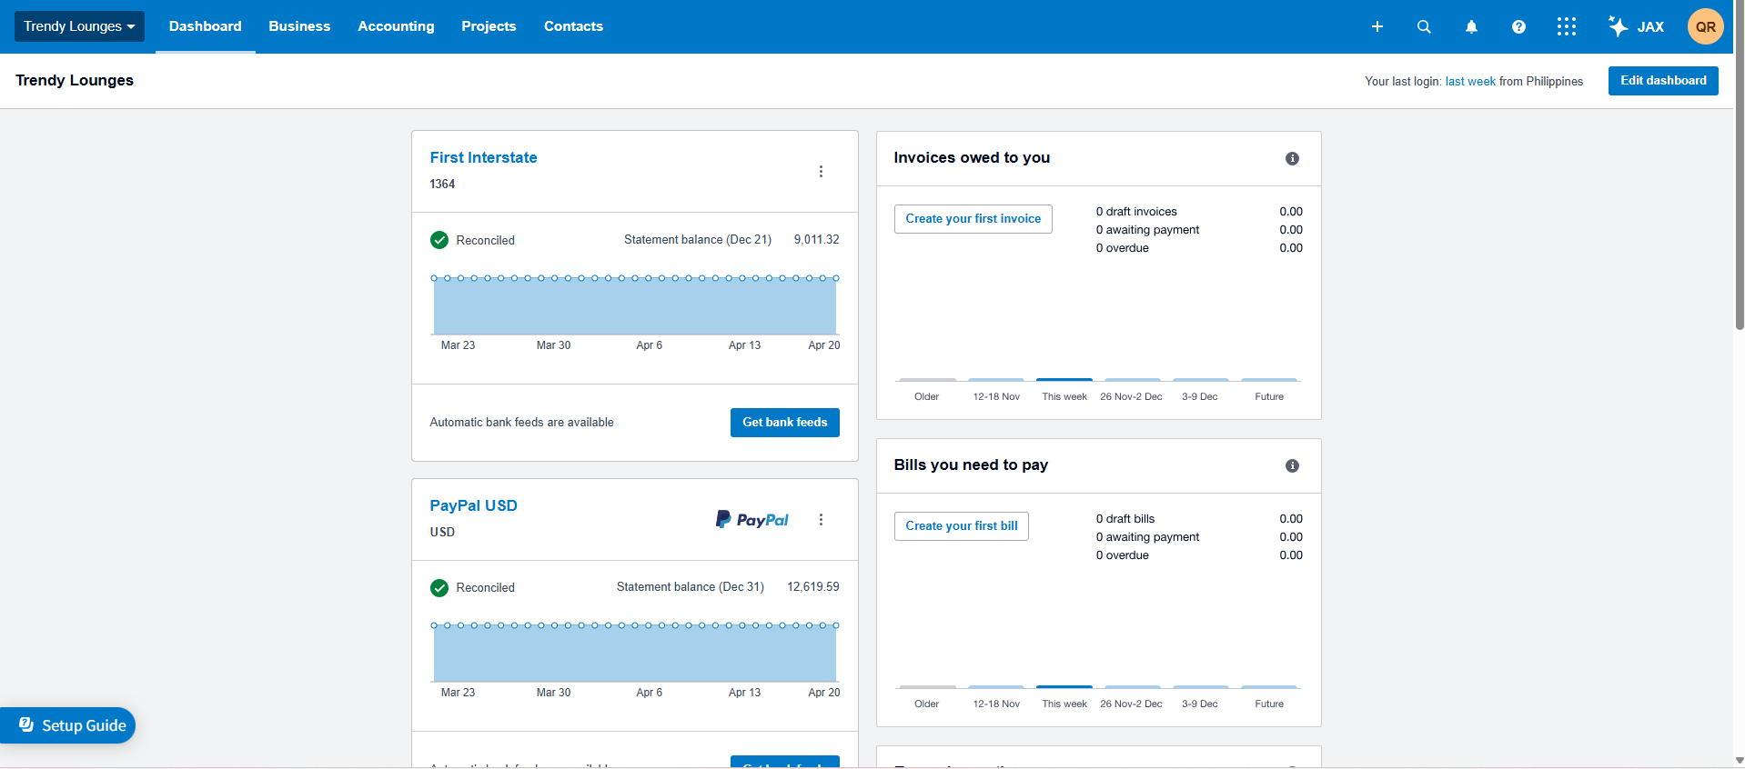Image resolution: width=1745 pixels, height=769 pixels.
Task: Click 'Older' in the invoices chart
Action: click(927, 397)
